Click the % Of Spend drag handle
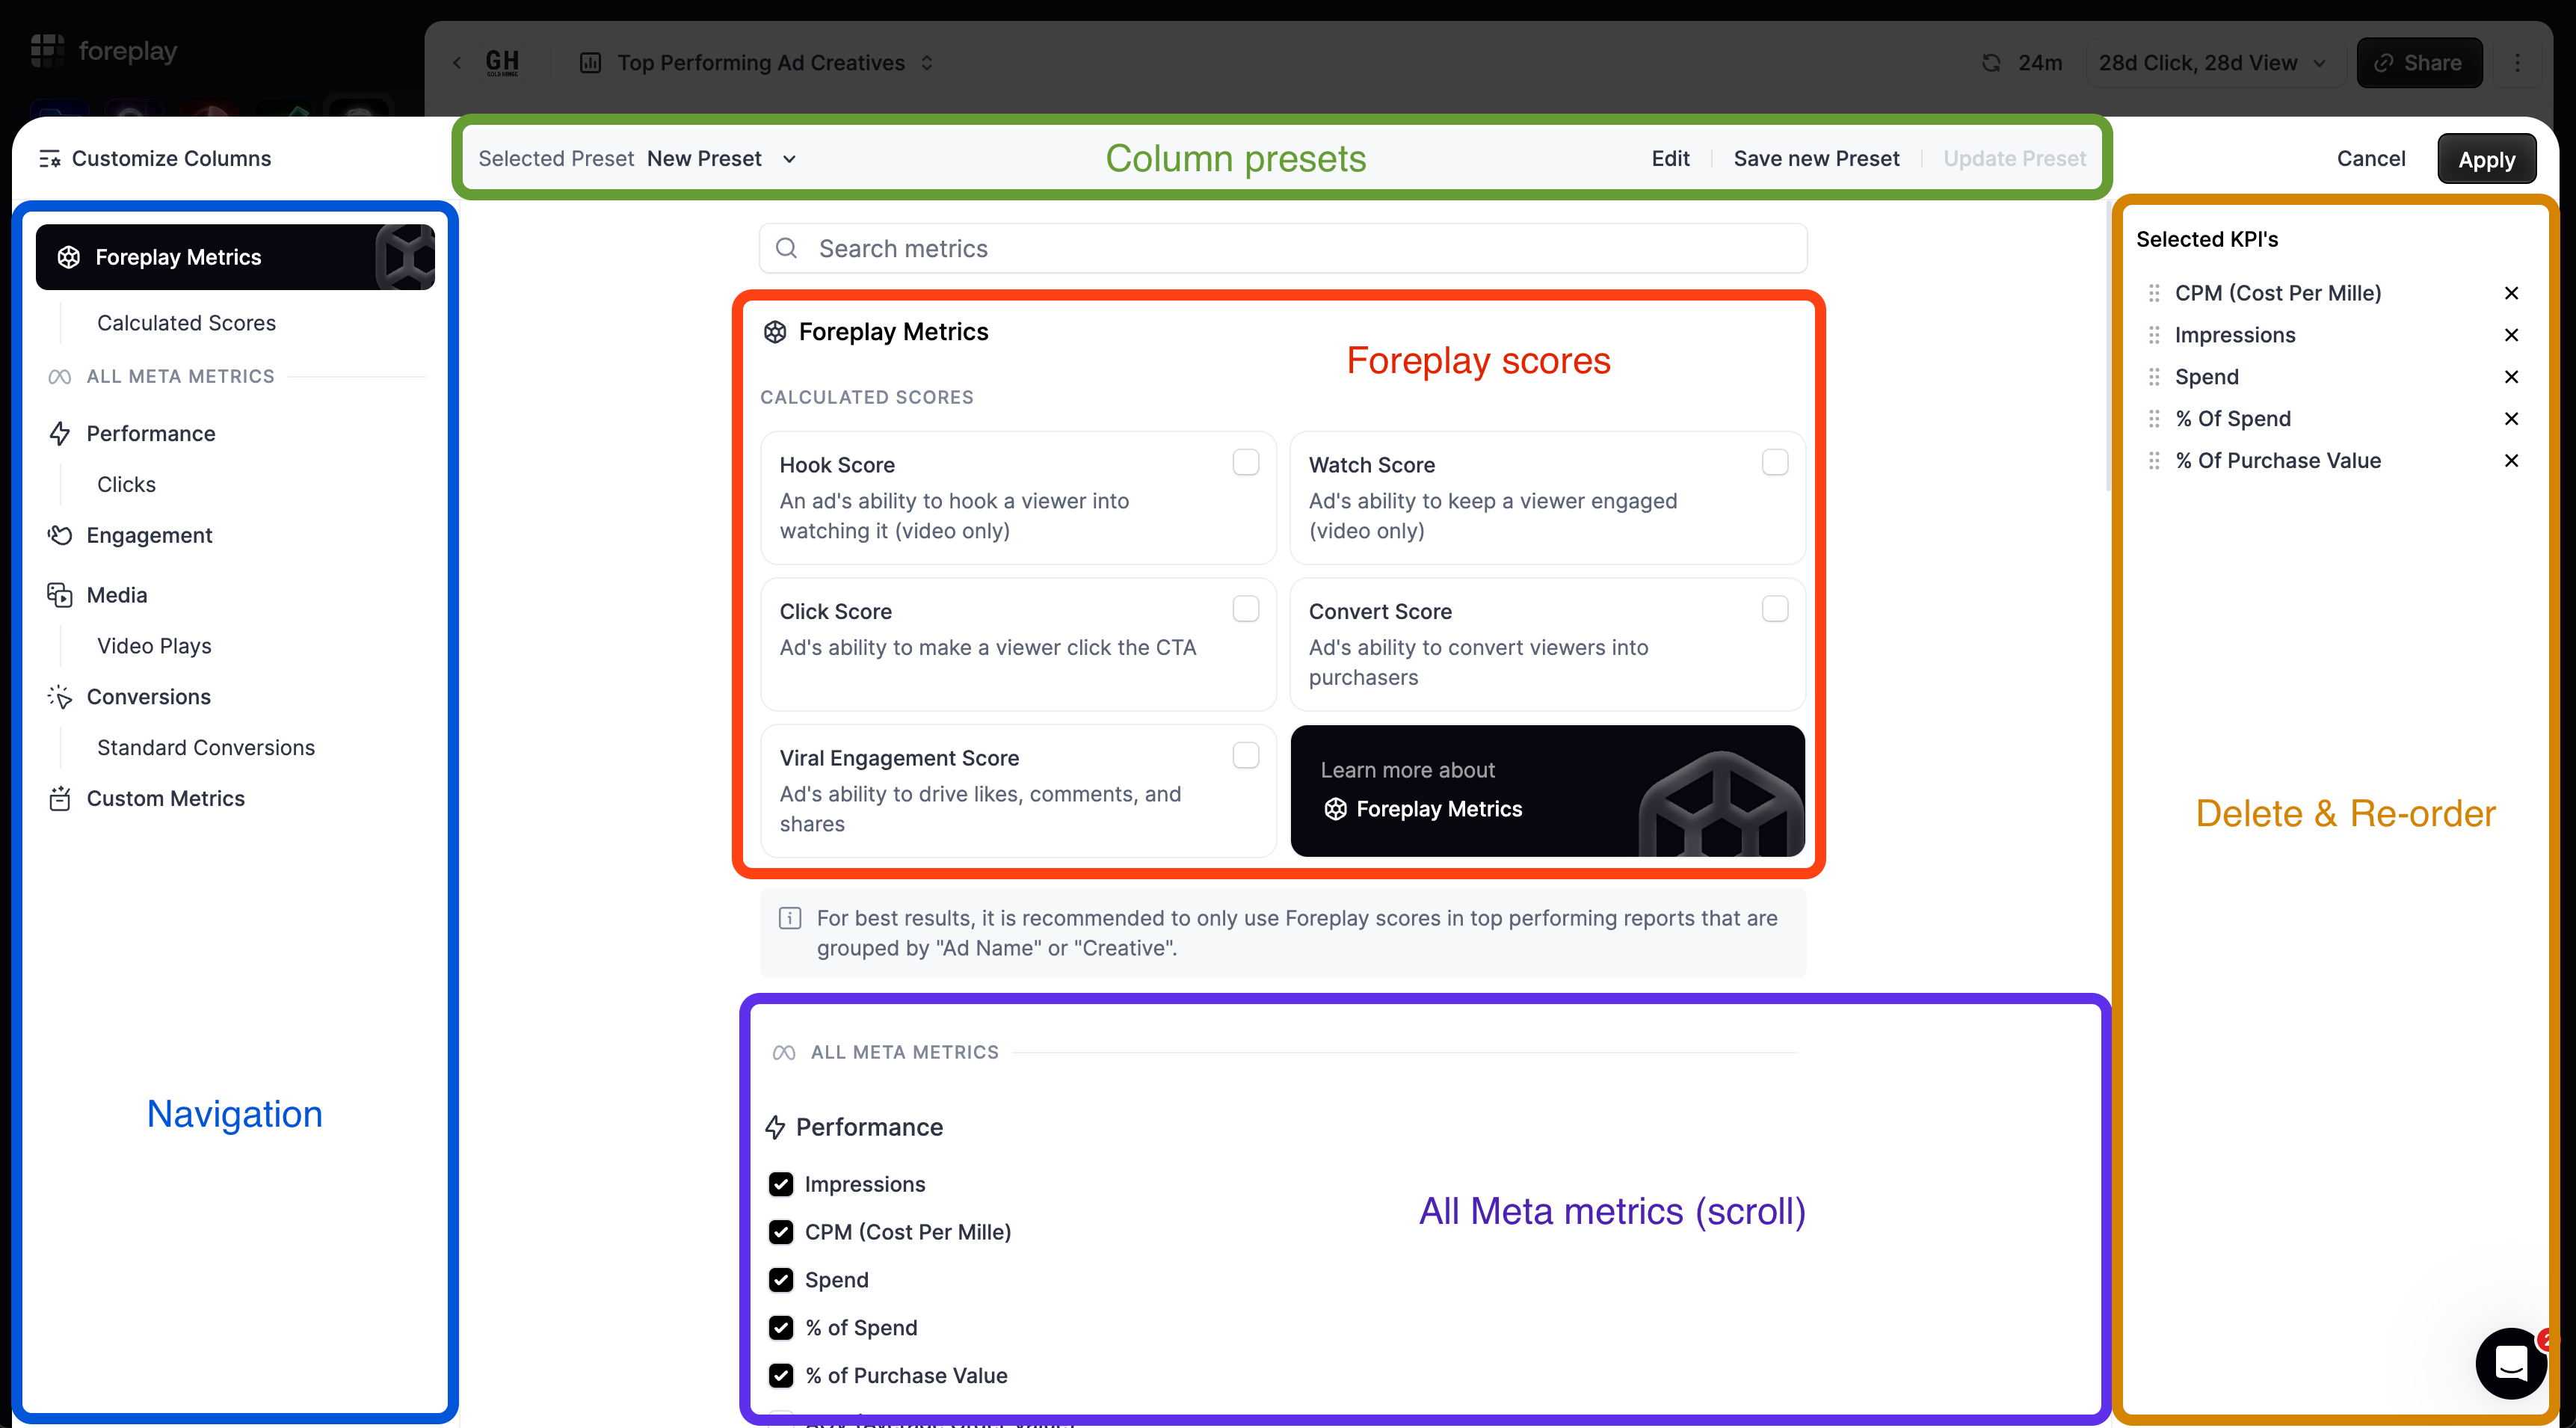The height and width of the screenshot is (1428, 2576). [2154, 419]
